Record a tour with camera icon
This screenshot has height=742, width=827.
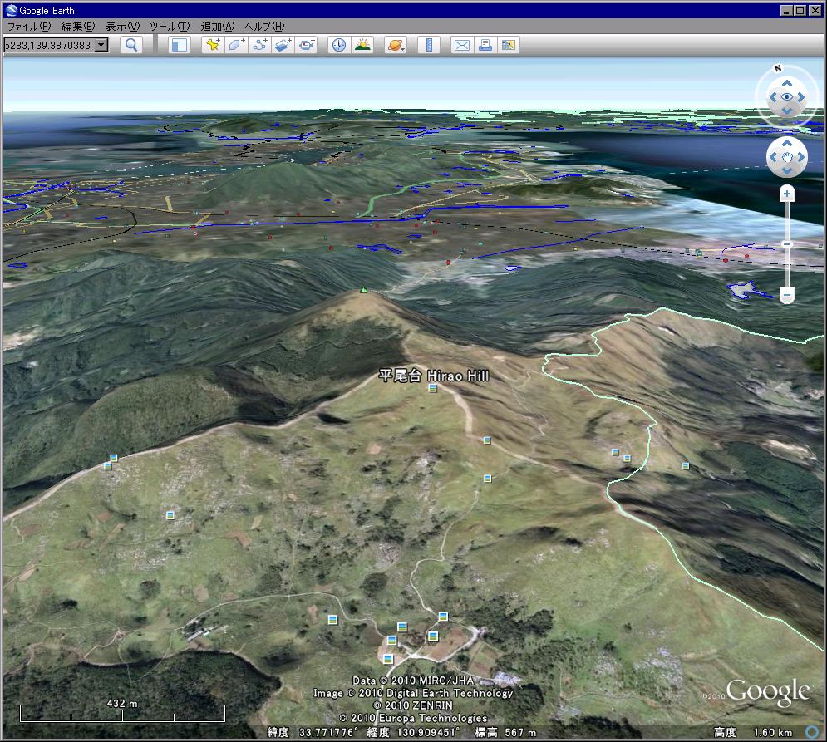coord(308,45)
